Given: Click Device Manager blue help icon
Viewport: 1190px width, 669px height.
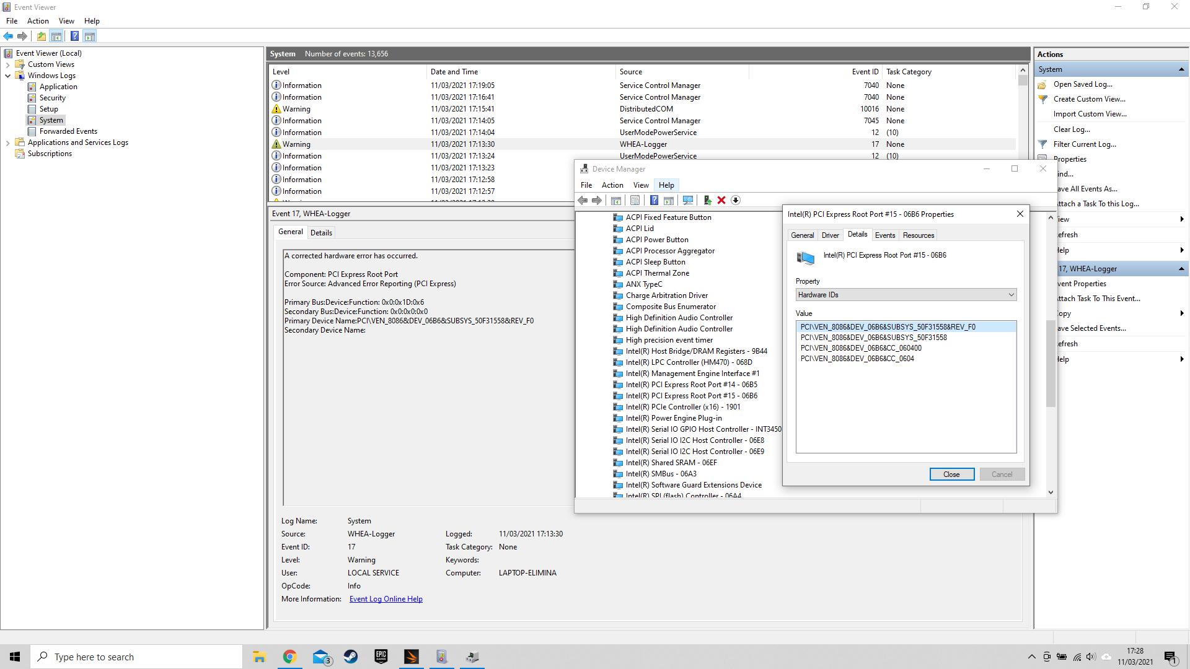Looking at the screenshot, I should tap(654, 201).
